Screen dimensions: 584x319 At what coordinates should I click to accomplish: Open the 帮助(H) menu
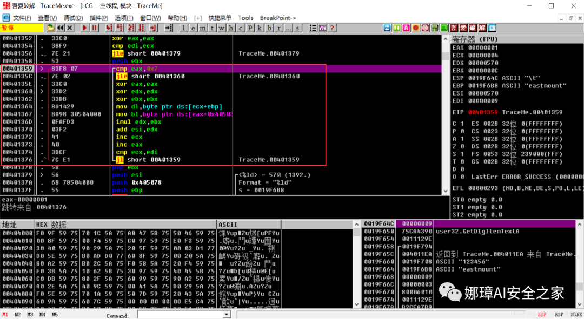point(177,18)
